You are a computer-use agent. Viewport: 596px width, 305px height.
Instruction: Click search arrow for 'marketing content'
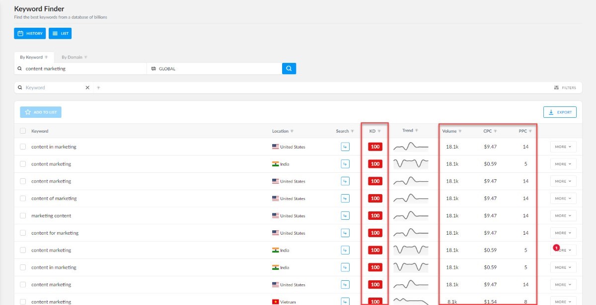tap(345, 216)
